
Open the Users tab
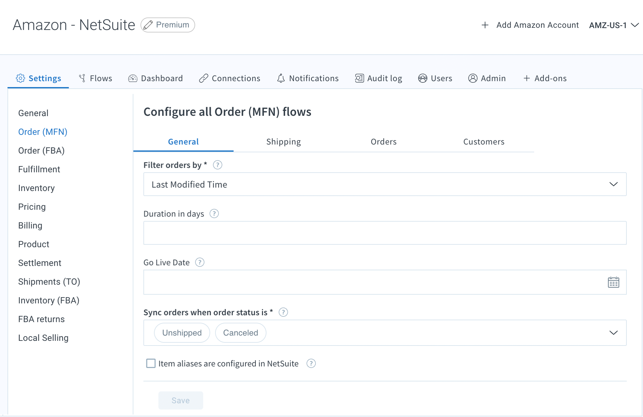click(x=435, y=78)
